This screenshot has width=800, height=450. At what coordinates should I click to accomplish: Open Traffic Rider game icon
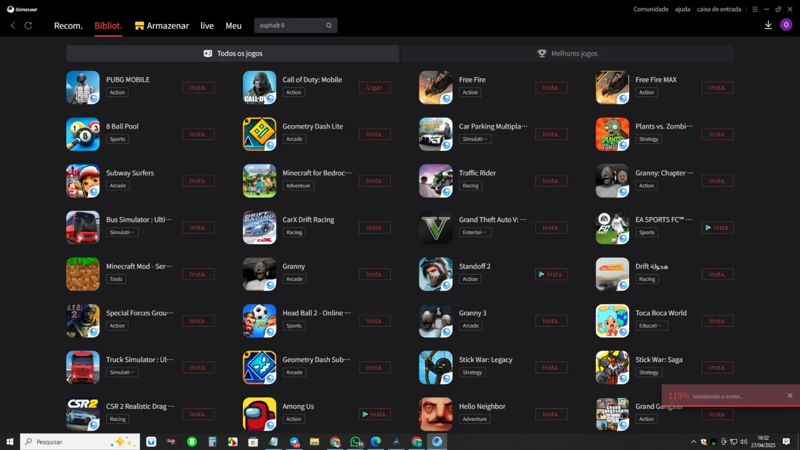tap(436, 181)
